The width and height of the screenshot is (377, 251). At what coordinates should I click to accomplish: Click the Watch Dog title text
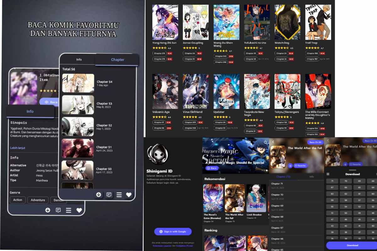point(282,43)
